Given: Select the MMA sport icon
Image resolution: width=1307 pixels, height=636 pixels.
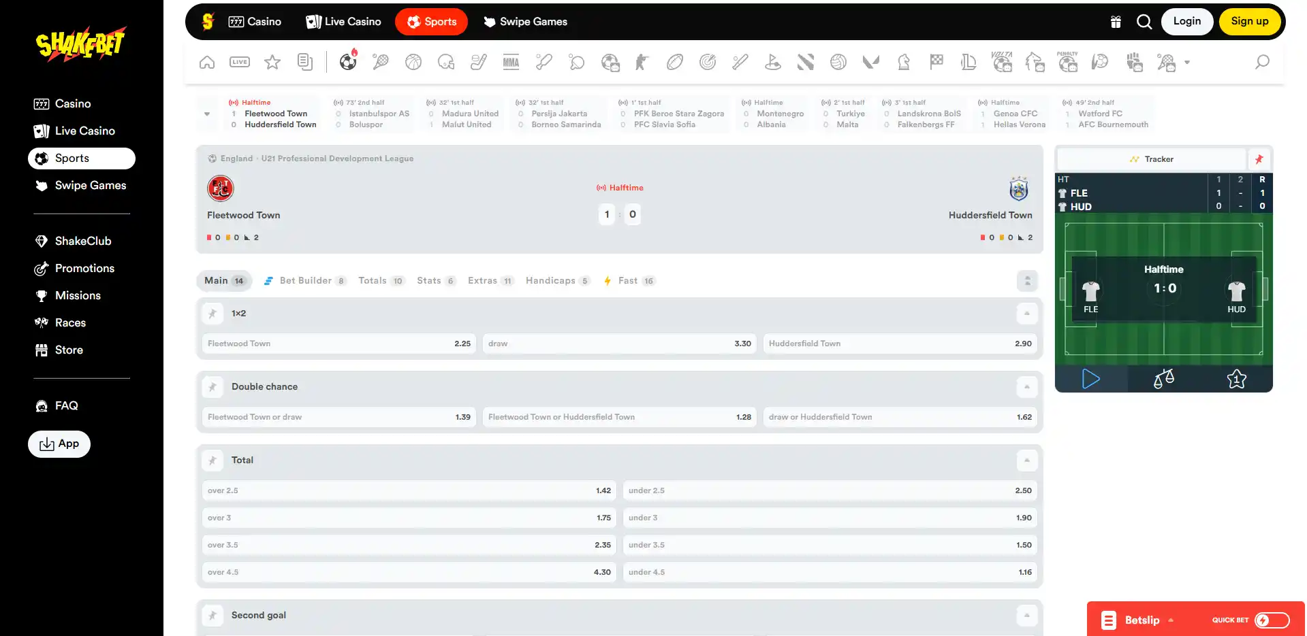Looking at the screenshot, I should (x=511, y=63).
